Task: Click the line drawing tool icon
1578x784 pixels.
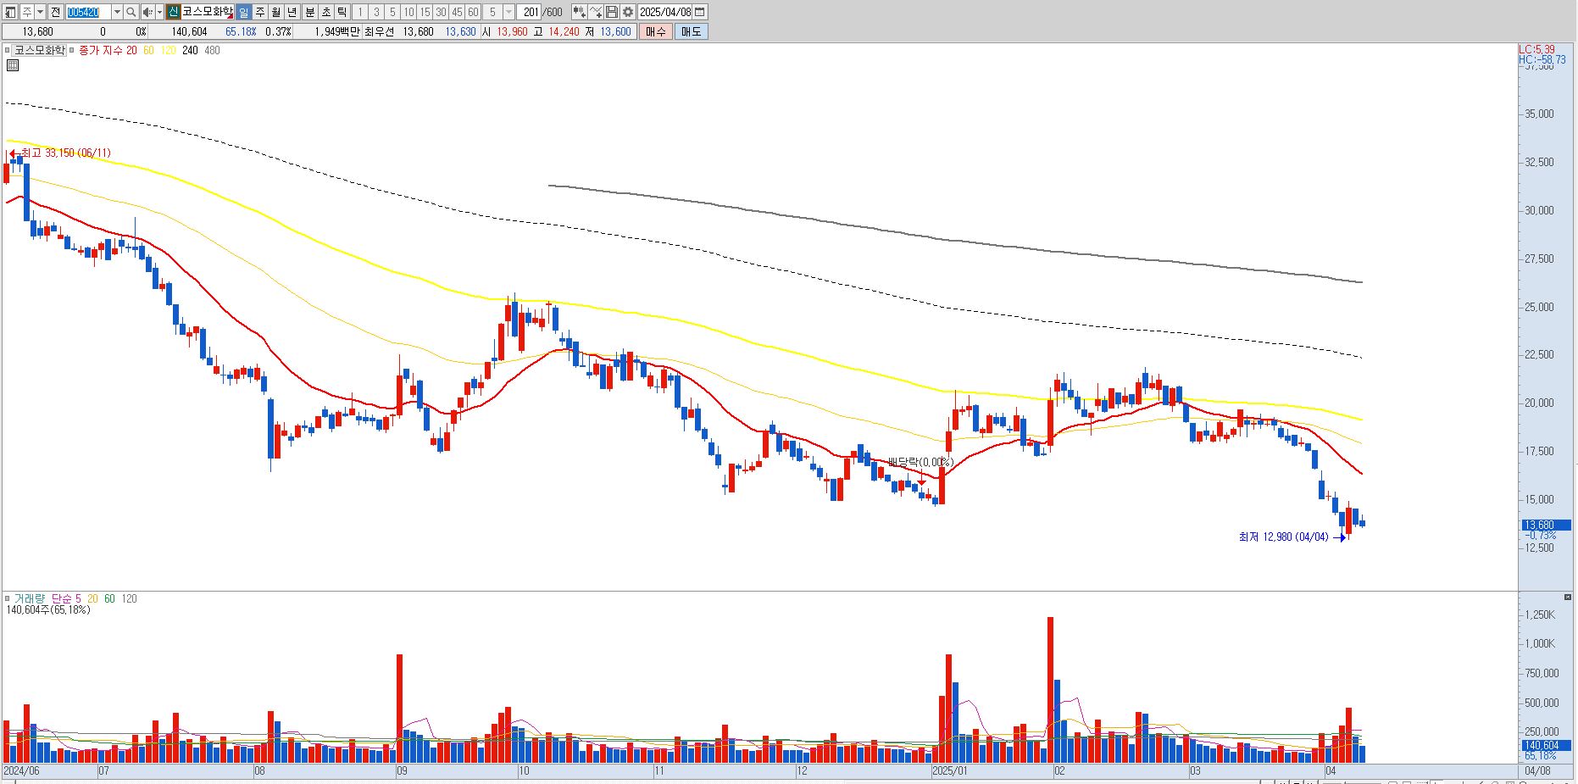Action: point(596,12)
